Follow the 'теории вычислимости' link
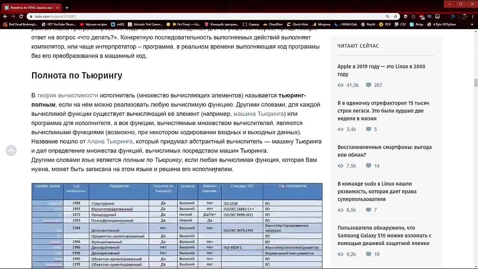The image size is (478, 269). [68, 95]
